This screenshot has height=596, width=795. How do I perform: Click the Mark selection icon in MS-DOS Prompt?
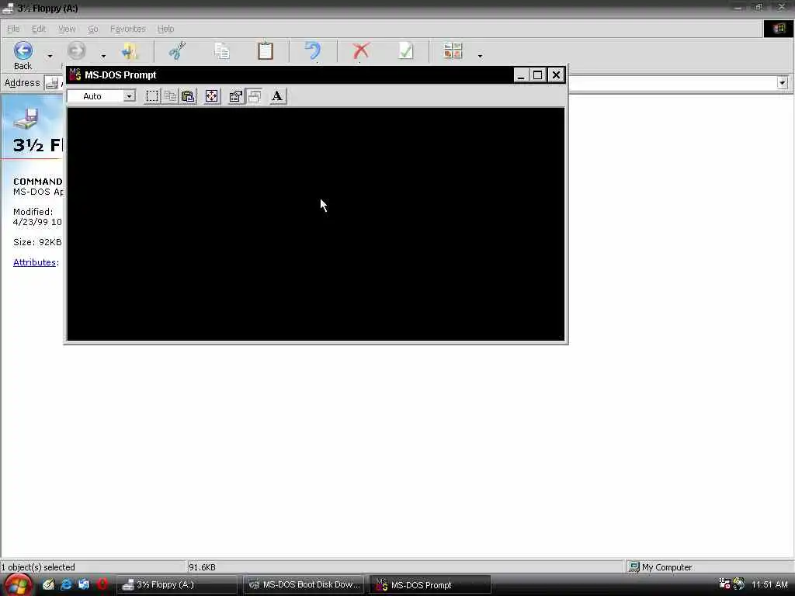152,96
